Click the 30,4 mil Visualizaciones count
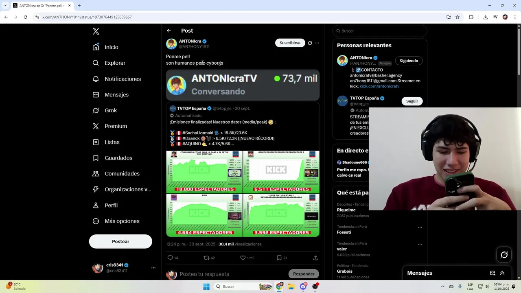Screen dimensions: 521x293 [240, 244]
